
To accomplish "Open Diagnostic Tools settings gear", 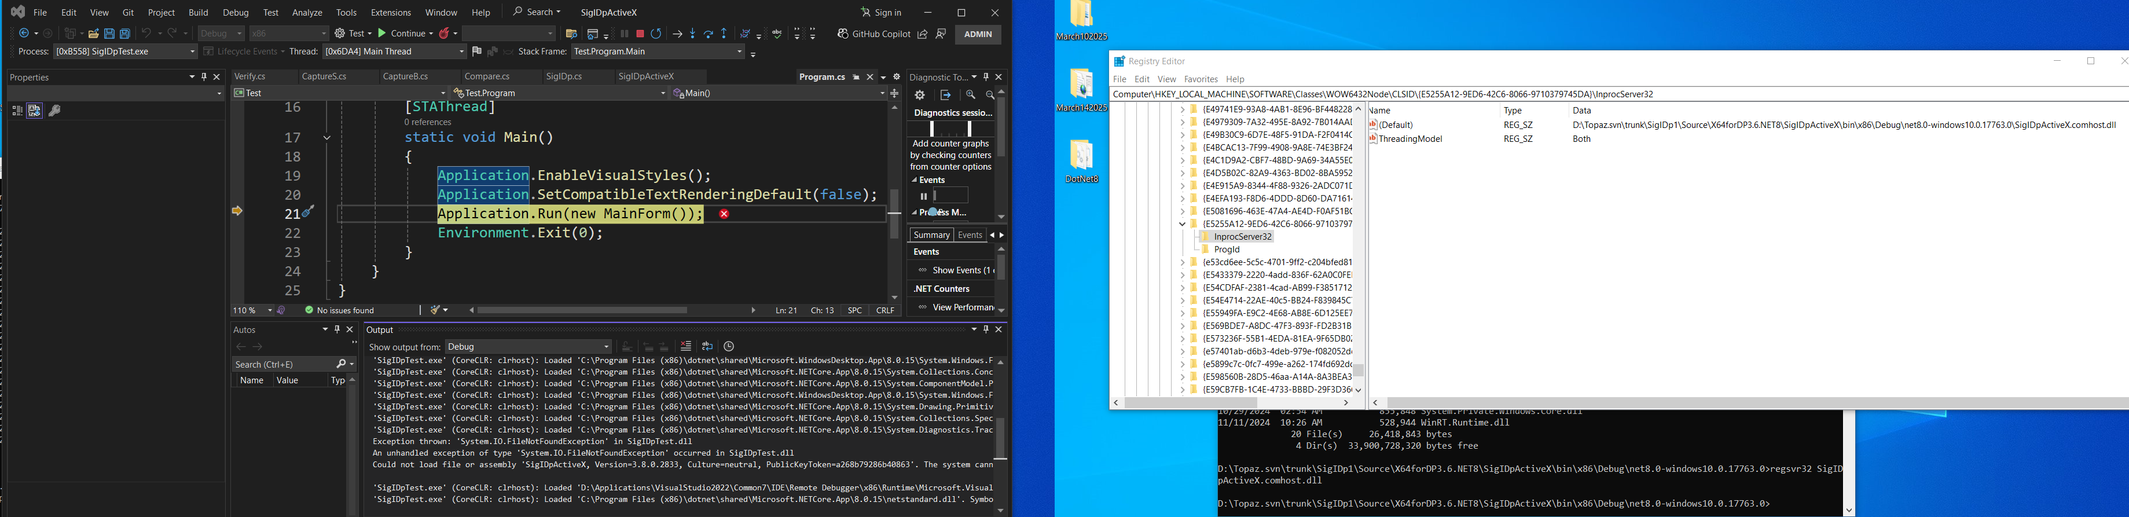I will [921, 95].
